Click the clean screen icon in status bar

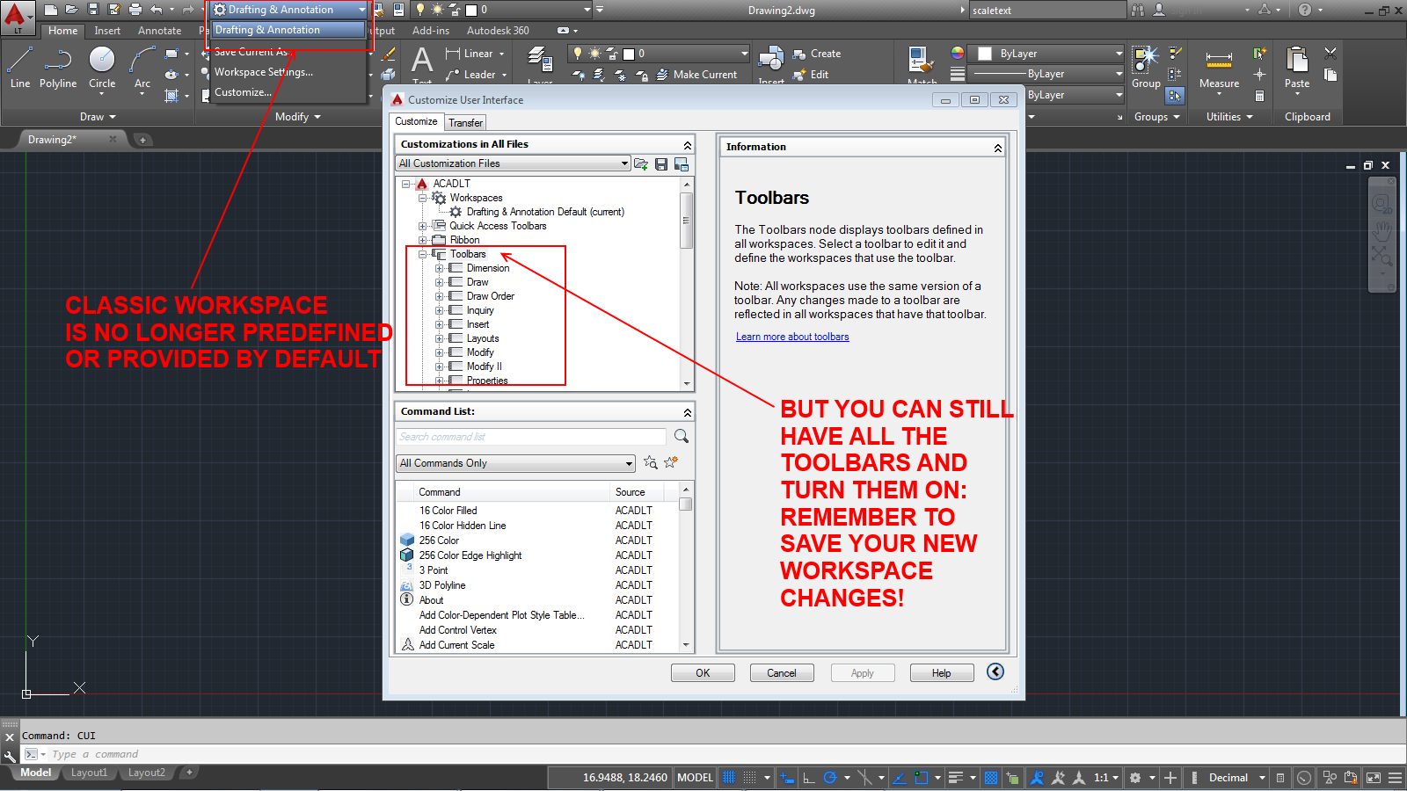coord(1373,778)
